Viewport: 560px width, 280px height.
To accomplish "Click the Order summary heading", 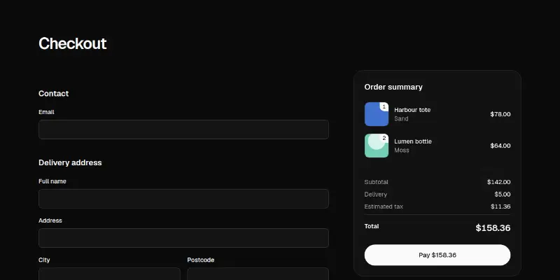I will pos(393,87).
